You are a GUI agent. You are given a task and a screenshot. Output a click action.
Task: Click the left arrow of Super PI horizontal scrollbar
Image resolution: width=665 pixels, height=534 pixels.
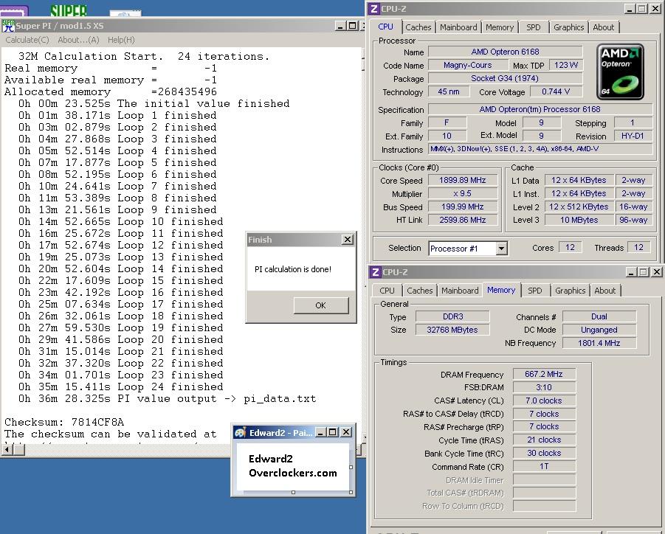point(7,450)
